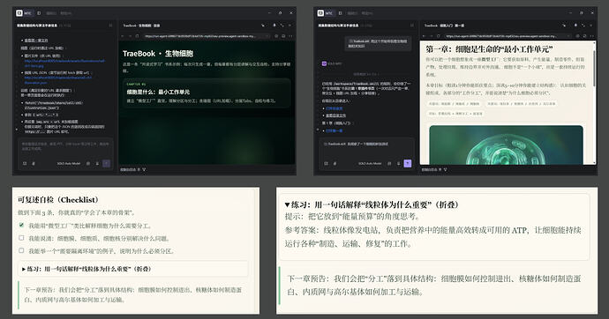Check the 细胞膜、细胞质、细胞核 checklist item
This screenshot has height=319, width=609.
[21, 238]
